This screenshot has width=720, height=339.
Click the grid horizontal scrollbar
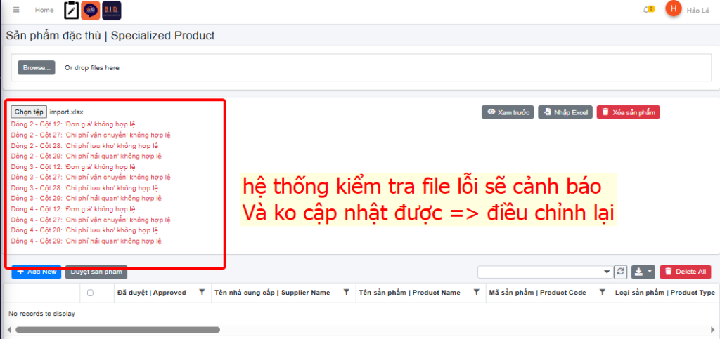pyautogui.click(x=112, y=329)
